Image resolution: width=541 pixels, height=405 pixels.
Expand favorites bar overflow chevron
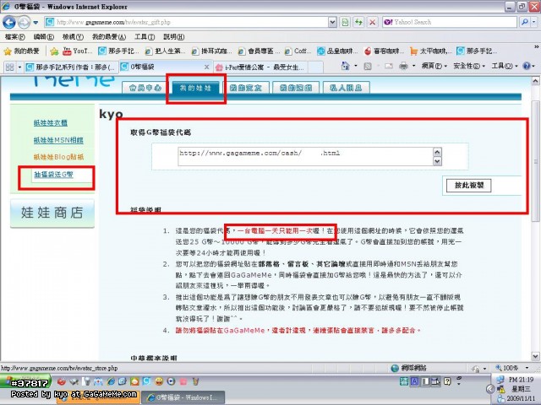536,47
